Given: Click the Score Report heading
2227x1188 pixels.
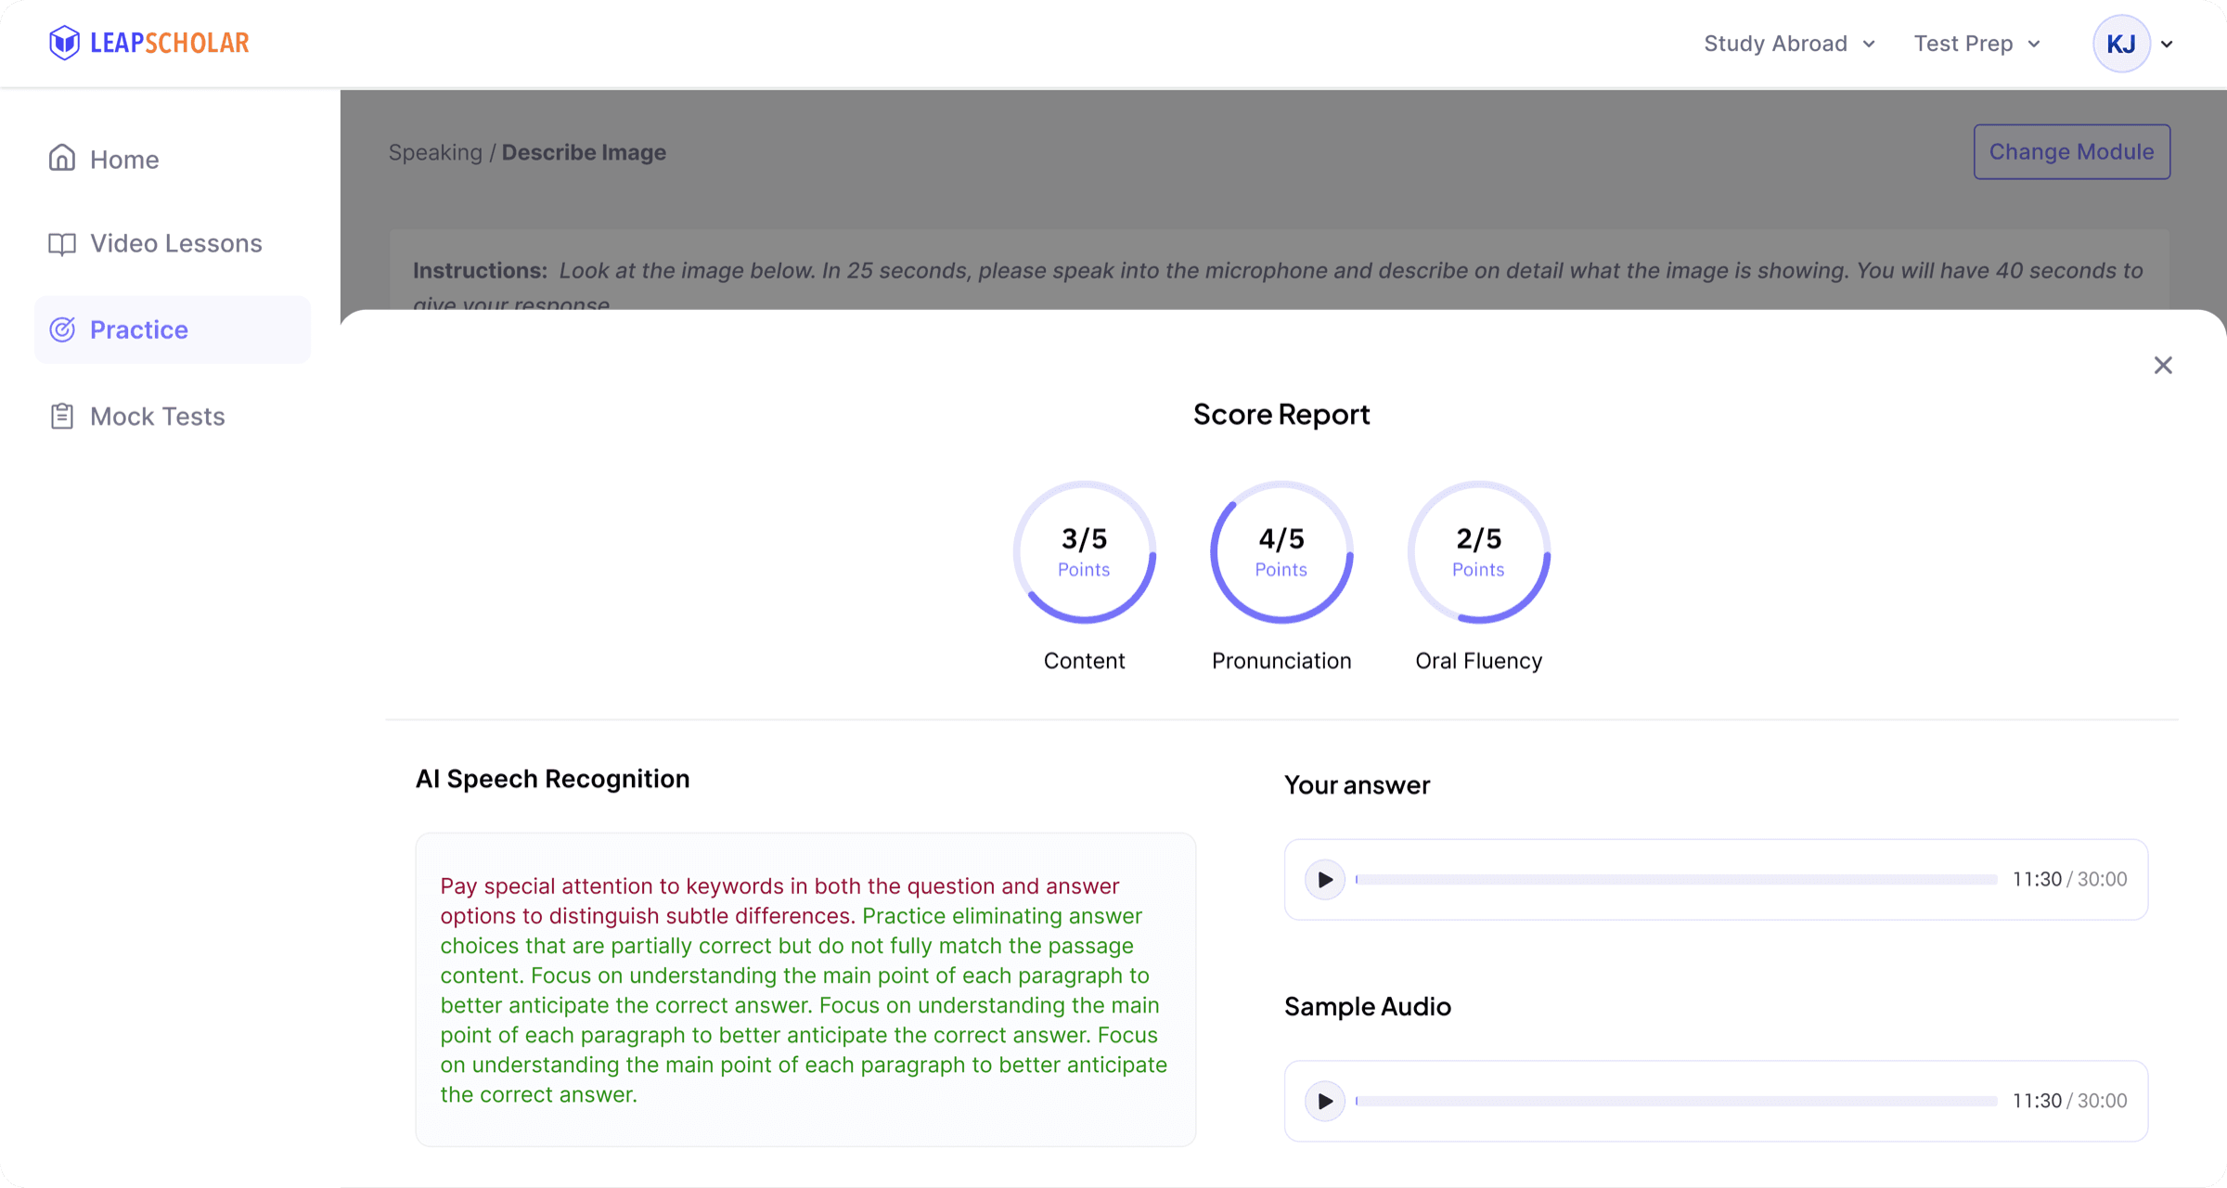Looking at the screenshot, I should (1281, 414).
